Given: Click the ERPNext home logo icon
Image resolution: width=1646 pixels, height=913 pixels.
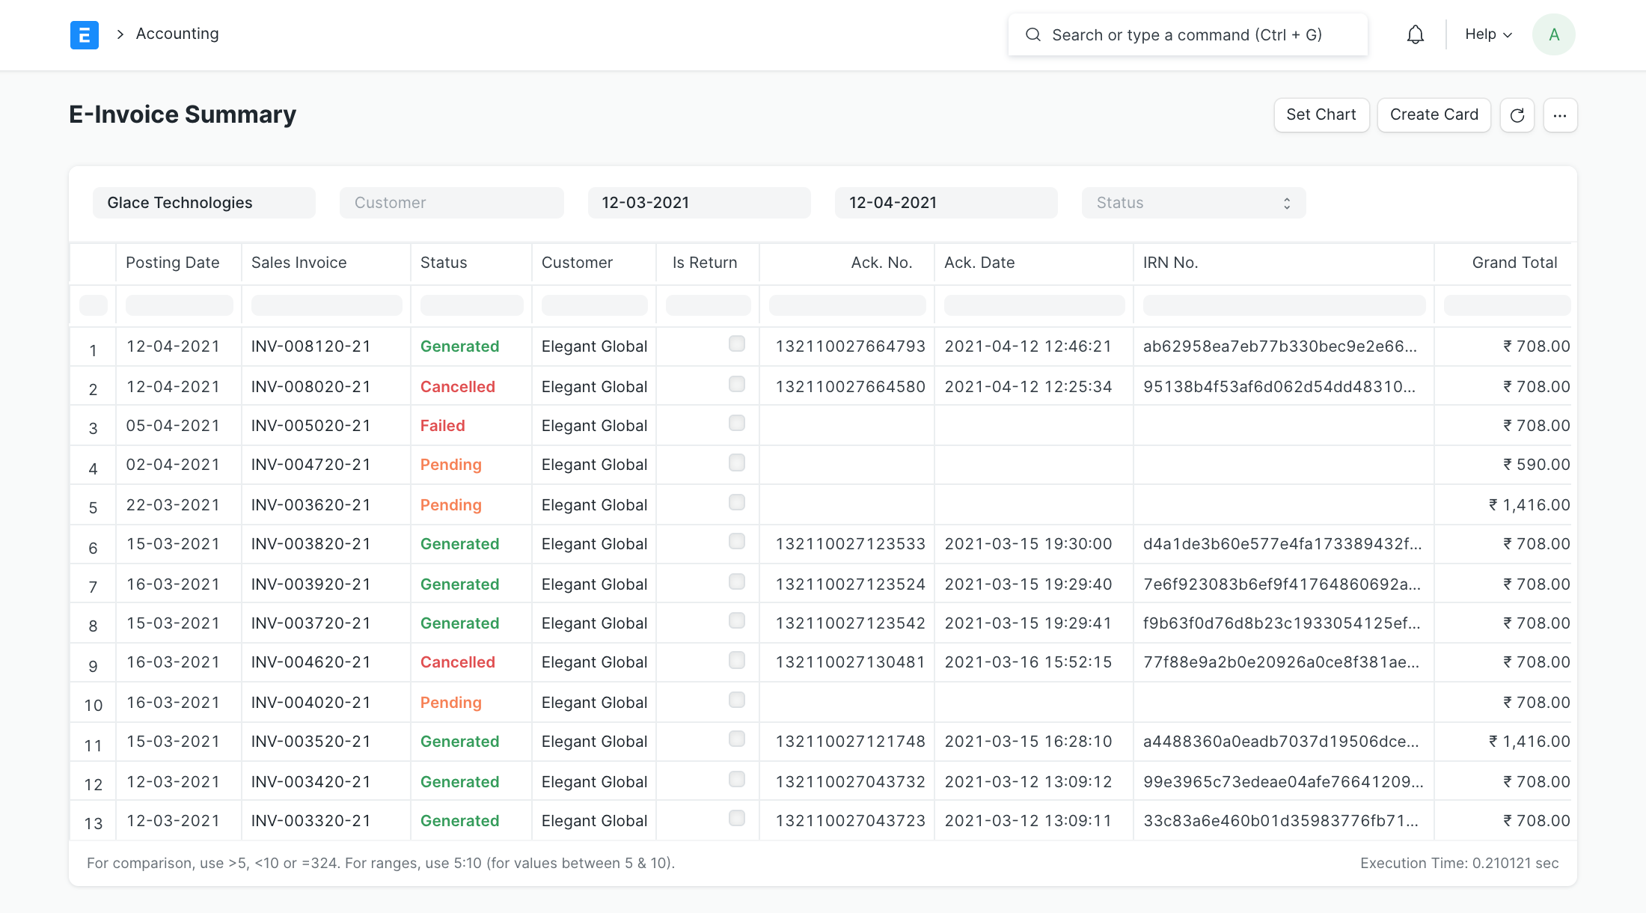Looking at the screenshot, I should coord(85,34).
